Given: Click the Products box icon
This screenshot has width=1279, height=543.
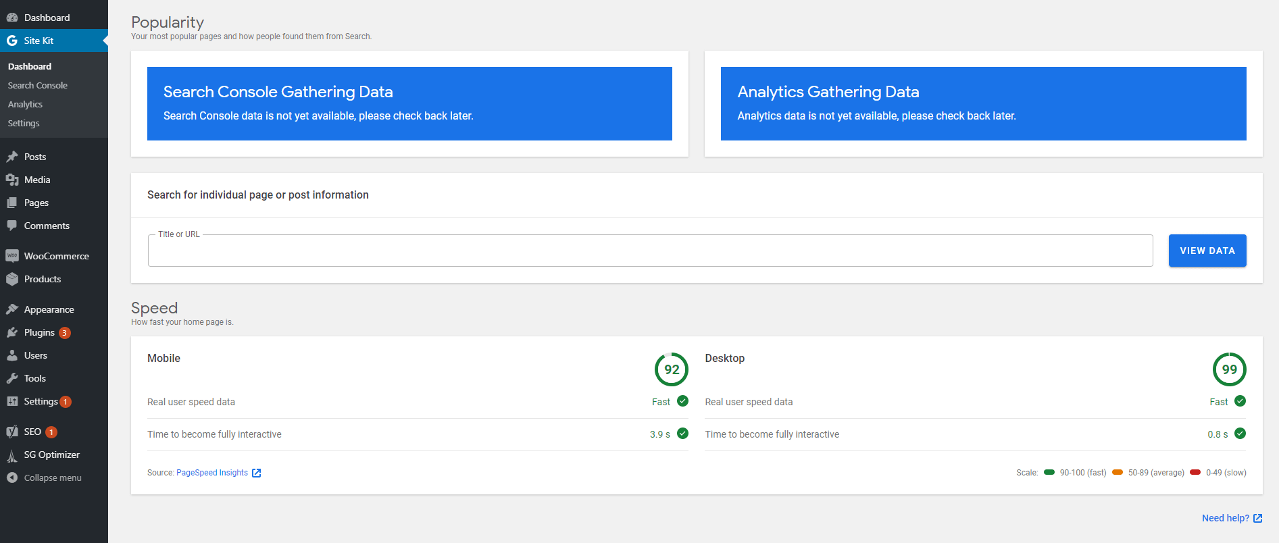Looking at the screenshot, I should [12, 279].
